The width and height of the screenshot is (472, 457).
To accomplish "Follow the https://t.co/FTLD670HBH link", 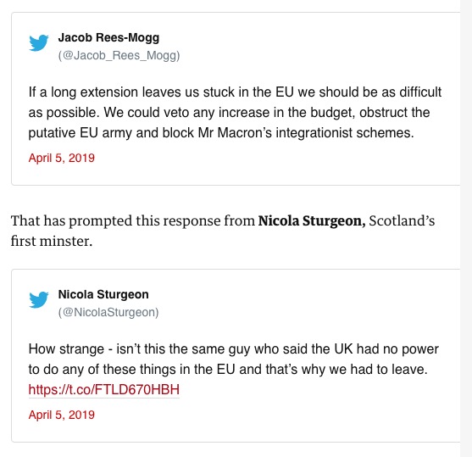I will point(104,389).
